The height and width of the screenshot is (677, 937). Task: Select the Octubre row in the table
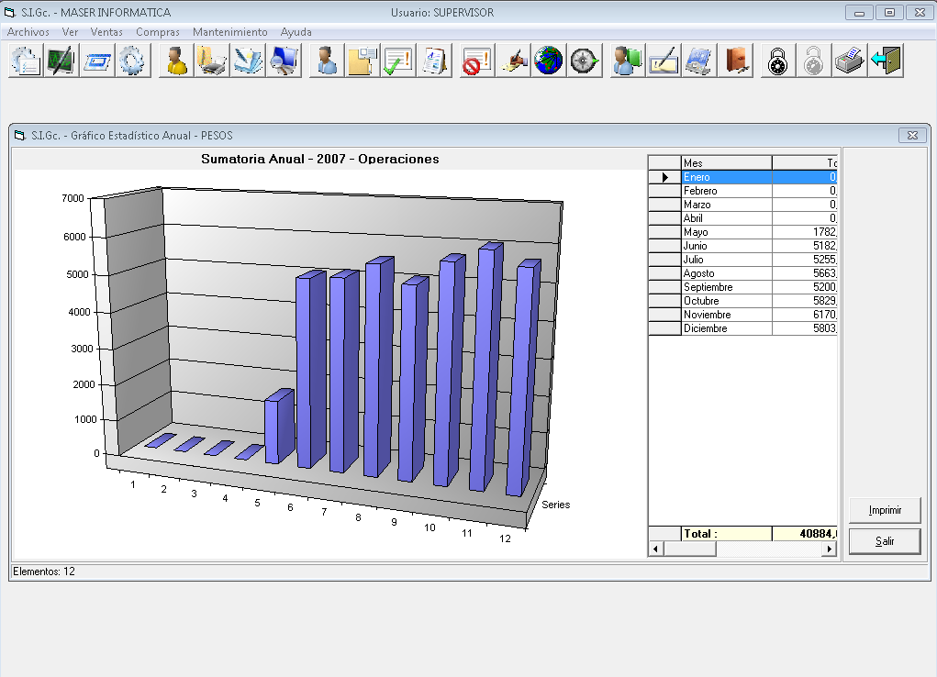pos(742,301)
